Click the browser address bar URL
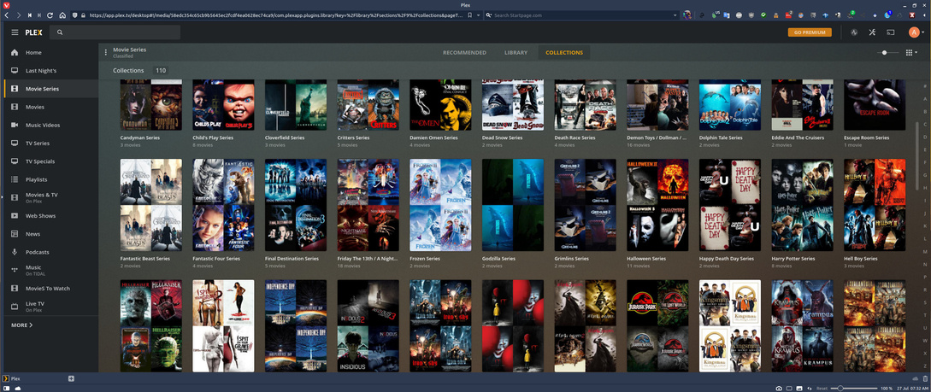The width and height of the screenshot is (931, 392). point(276,15)
